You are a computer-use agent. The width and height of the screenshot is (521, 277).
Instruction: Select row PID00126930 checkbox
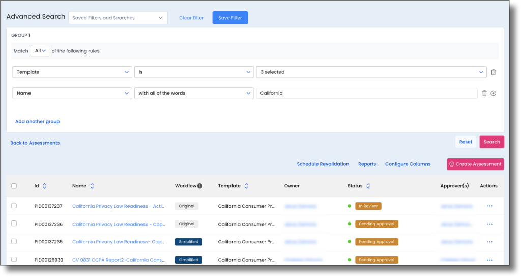tap(14, 259)
